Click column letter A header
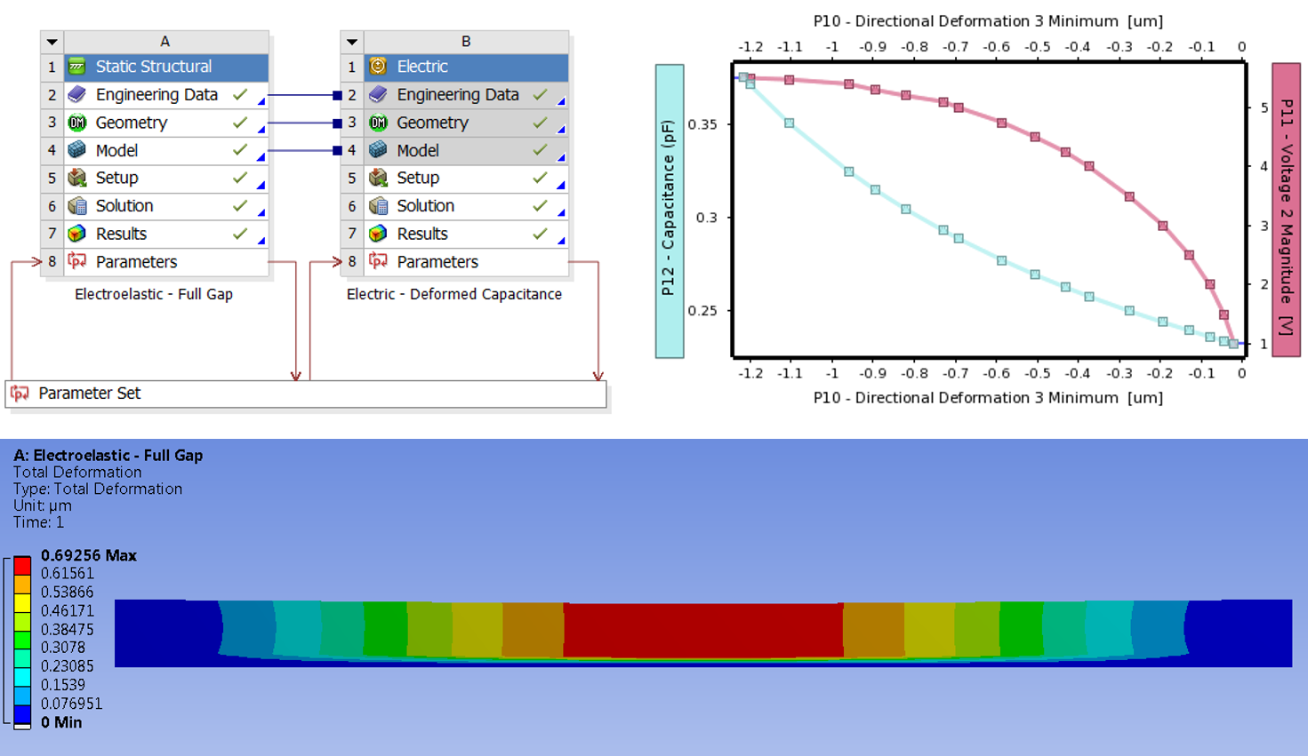The image size is (1308, 756). [x=165, y=42]
